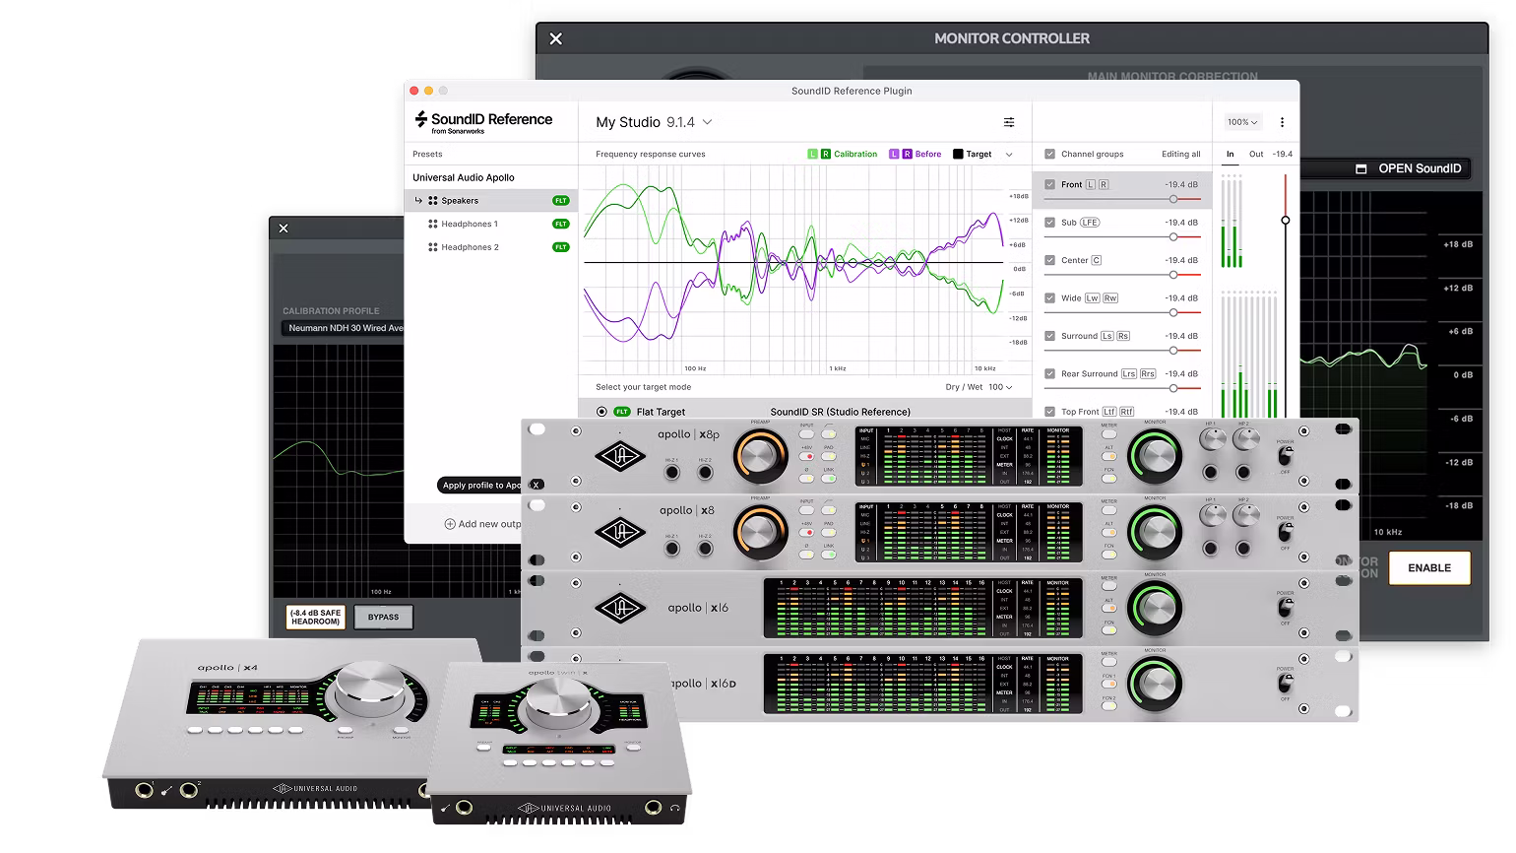The height and width of the screenshot is (853, 1516).
Task: Click the FLT badge on Headphones 2
Action: (x=560, y=247)
